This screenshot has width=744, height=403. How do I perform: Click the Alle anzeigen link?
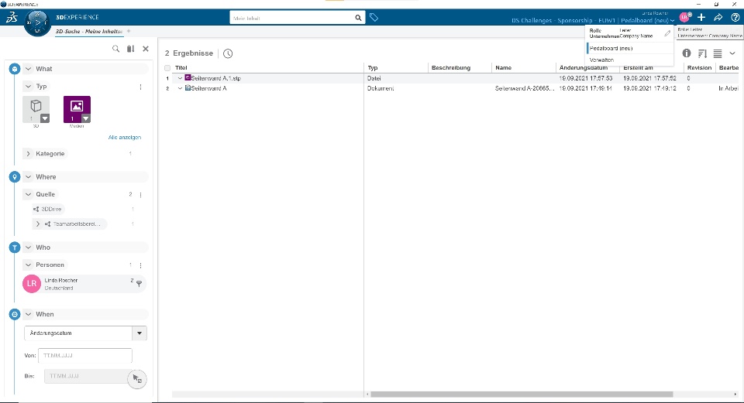coord(124,138)
